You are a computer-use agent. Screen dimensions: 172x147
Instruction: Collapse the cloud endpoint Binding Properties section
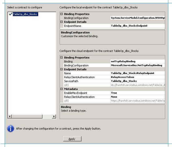coord(61,58)
